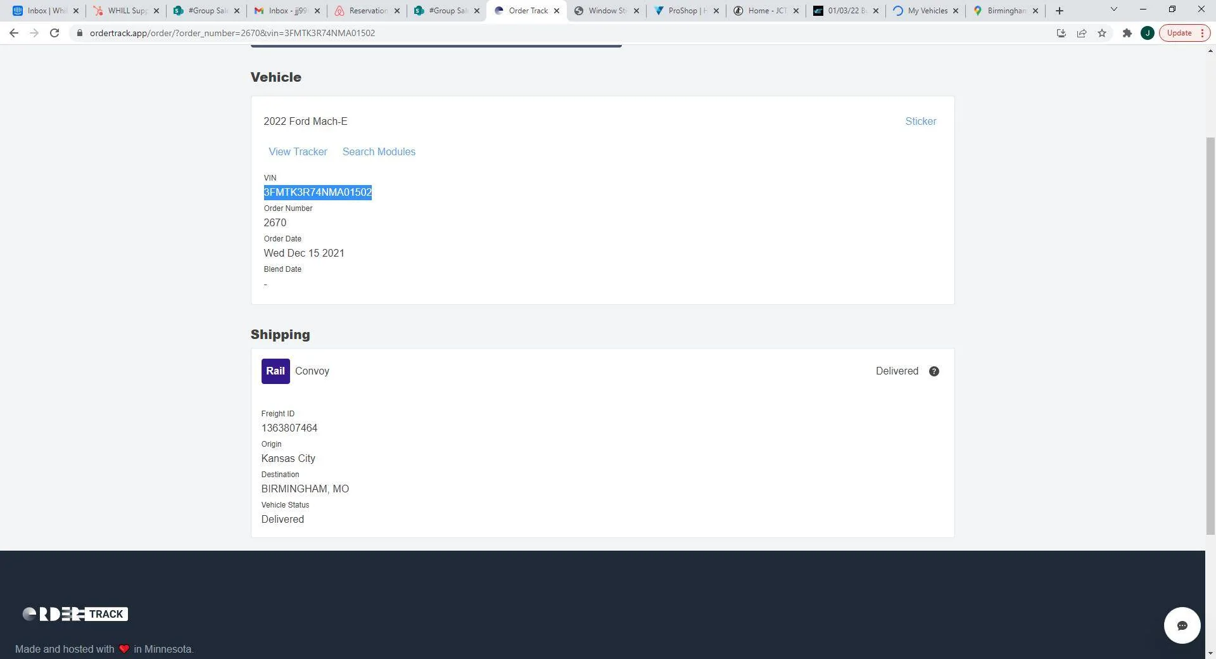Image resolution: width=1216 pixels, height=659 pixels.
Task: Click the scrollbar down arrow
Action: [1210, 653]
